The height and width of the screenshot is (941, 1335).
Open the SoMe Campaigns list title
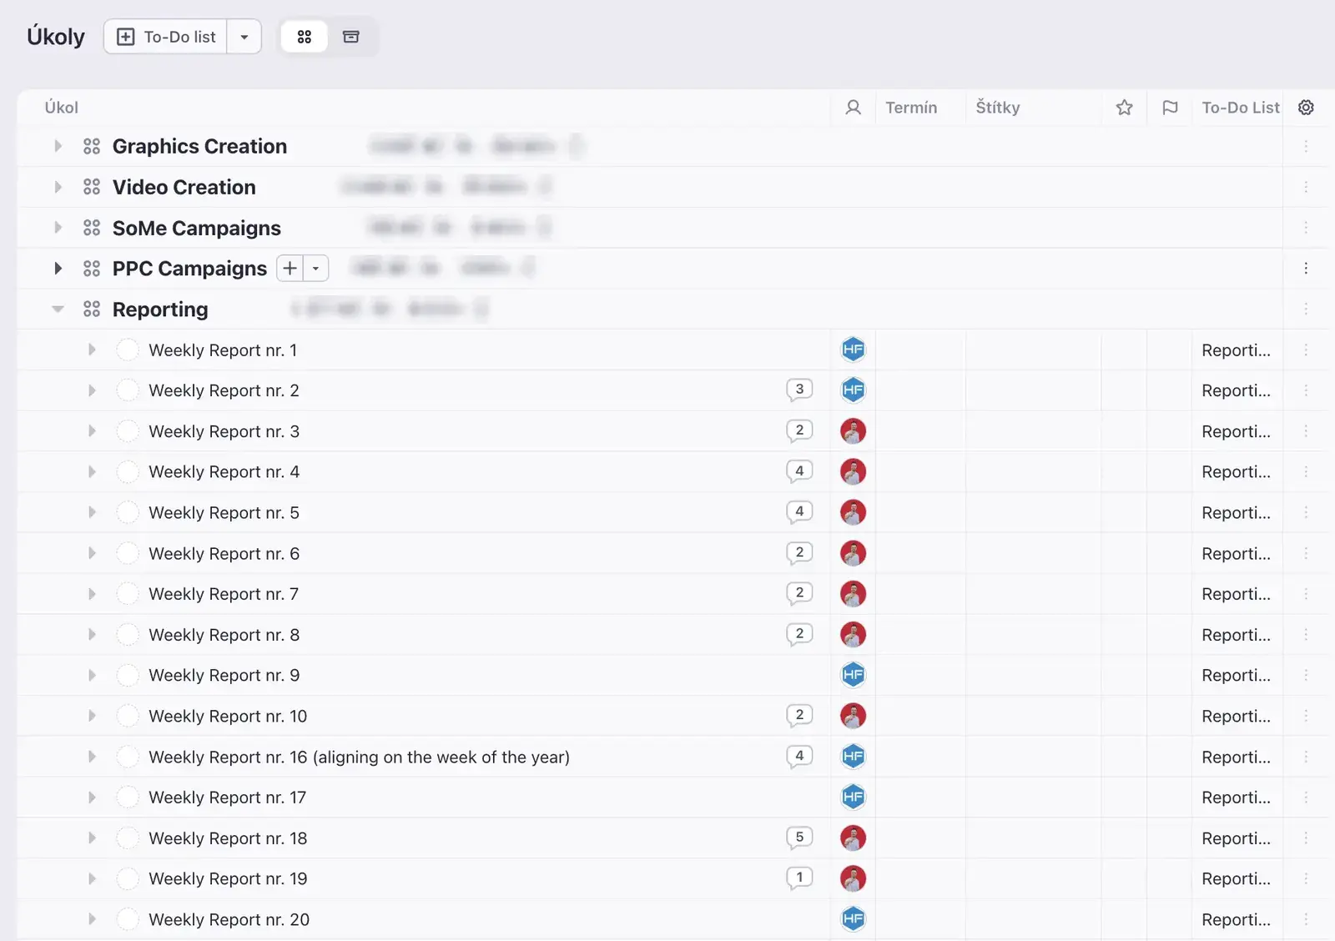tap(197, 228)
